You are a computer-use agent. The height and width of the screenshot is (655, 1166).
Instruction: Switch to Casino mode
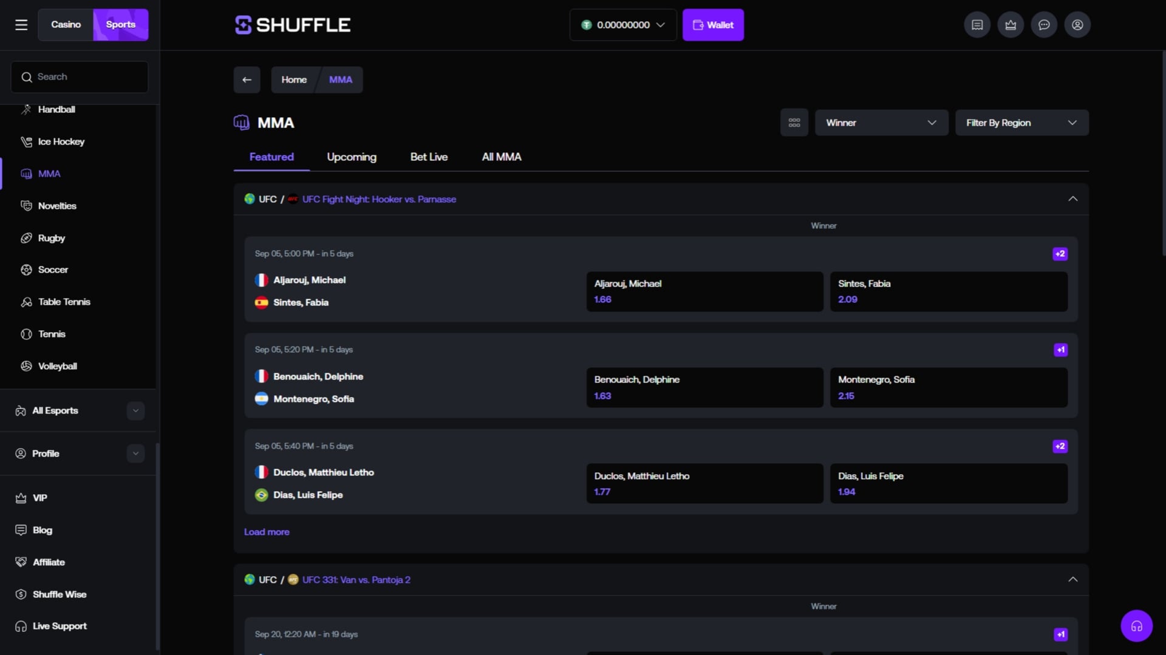[66, 25]
